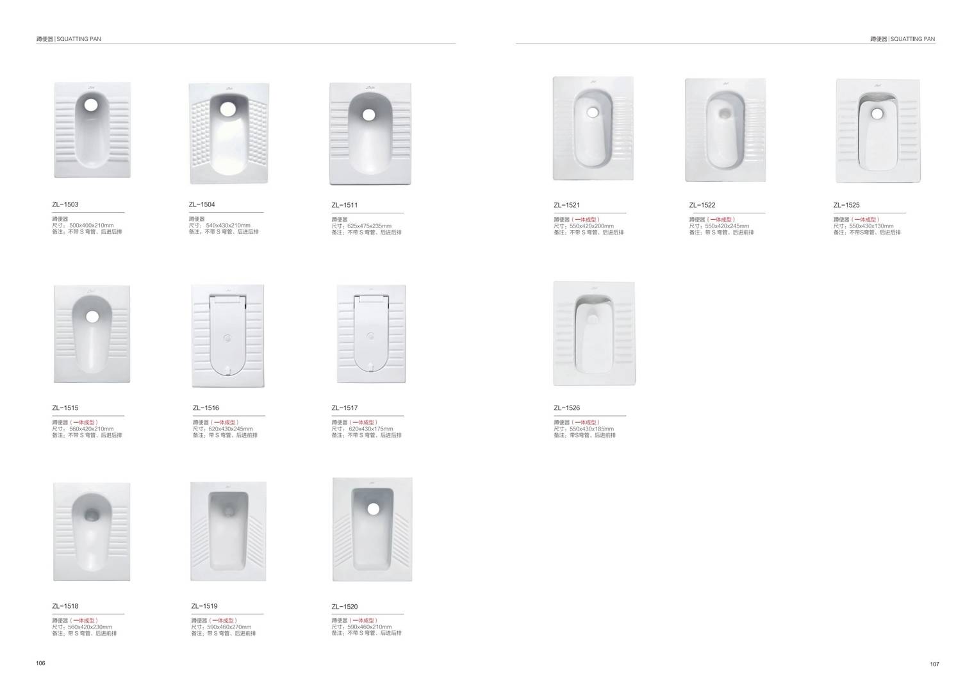Click page number 106

pos(41,663)
